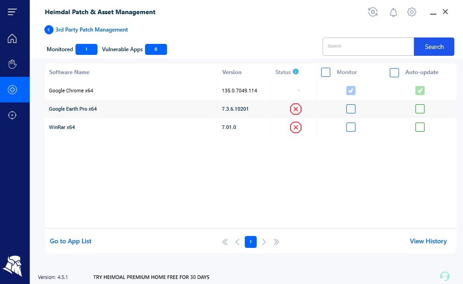Enable Auto-update for WinRar x64
Viewport: 463px width, 284px height.
[420, 127]
